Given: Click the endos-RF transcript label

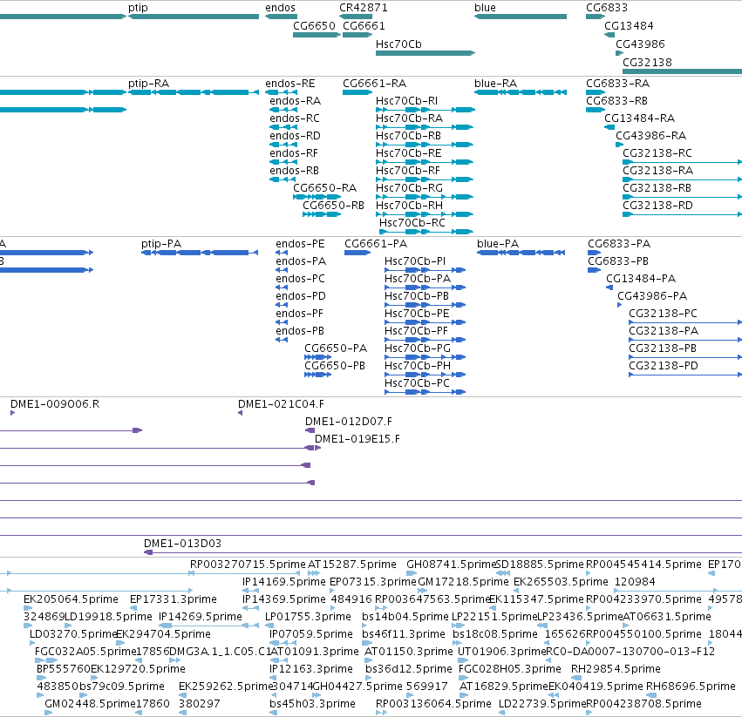Looking at the screenshot, I should pos(294,153).
